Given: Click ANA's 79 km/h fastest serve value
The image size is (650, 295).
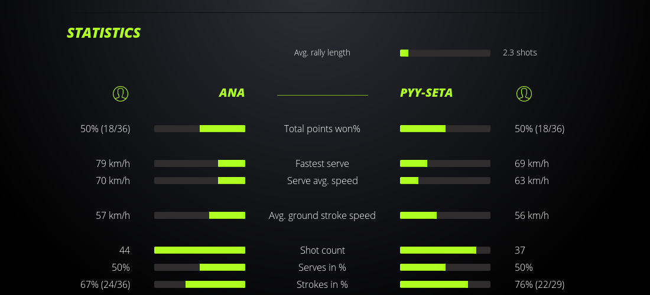Looking at the screenshot, I should [x=113, y=163].
